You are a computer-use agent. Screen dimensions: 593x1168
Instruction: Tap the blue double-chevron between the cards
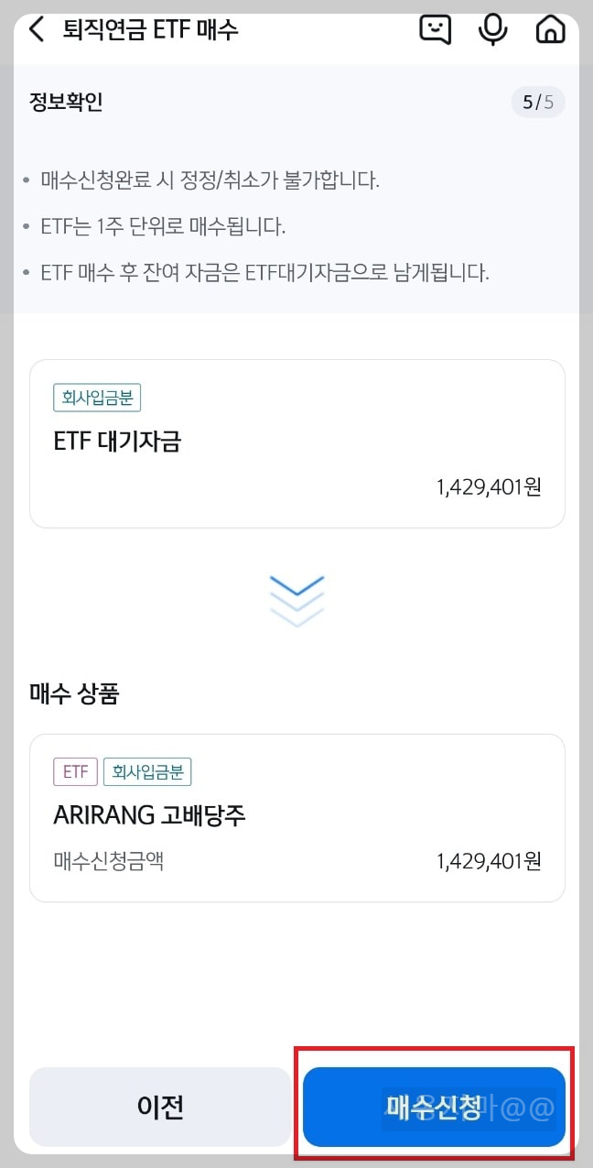(x=296, y=600)
